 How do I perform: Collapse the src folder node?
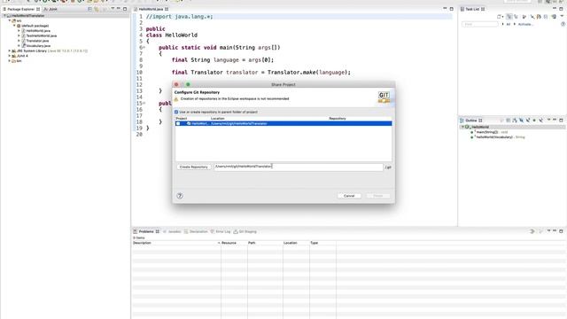click(x=10, y=21)
